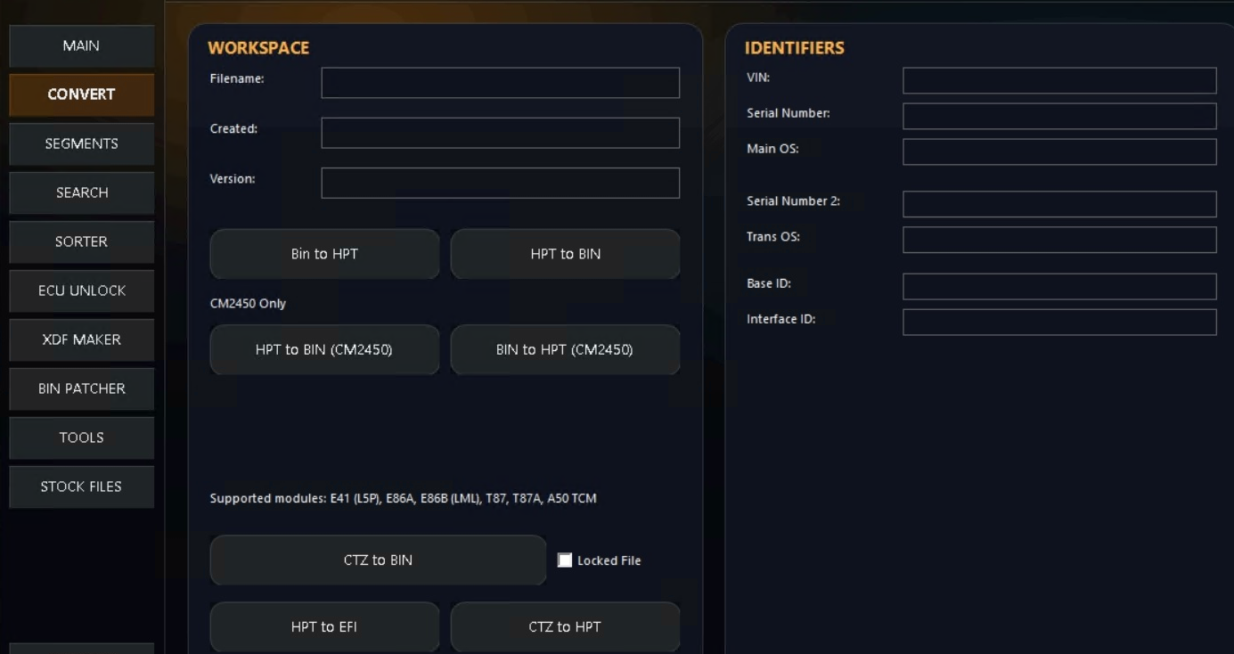Screen dimensions: 1234x654
Task: Switch to the SORTER tab
Action: (x=81, y=241)
